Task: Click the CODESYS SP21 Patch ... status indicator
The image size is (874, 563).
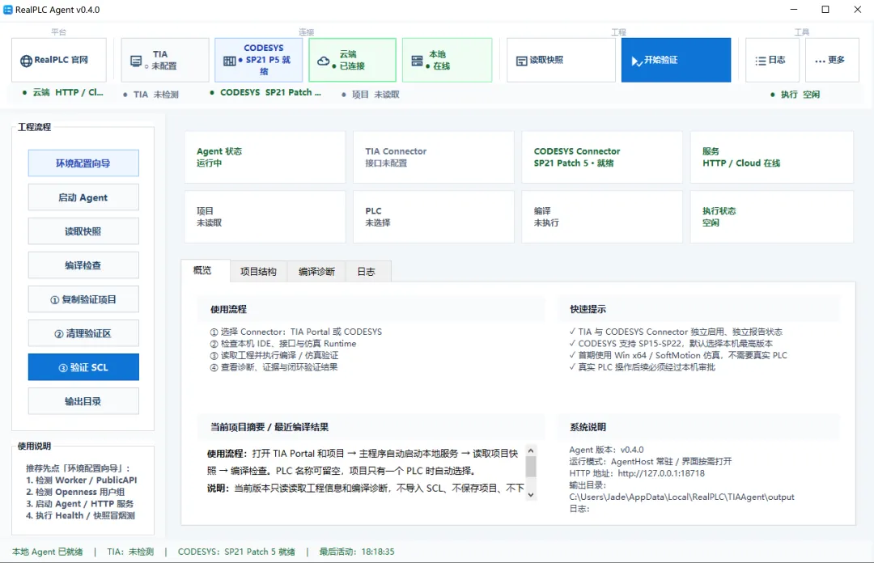Action: click(266, 92)
